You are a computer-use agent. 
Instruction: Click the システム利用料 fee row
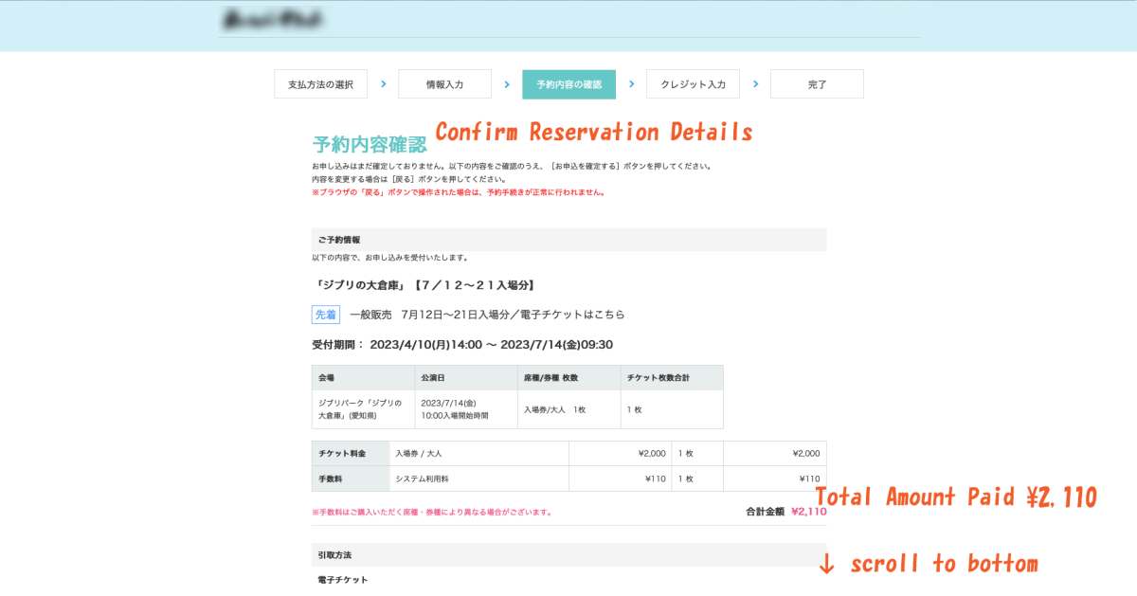pos(423,479)
